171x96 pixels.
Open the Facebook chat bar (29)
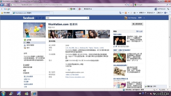click(156, 86)
